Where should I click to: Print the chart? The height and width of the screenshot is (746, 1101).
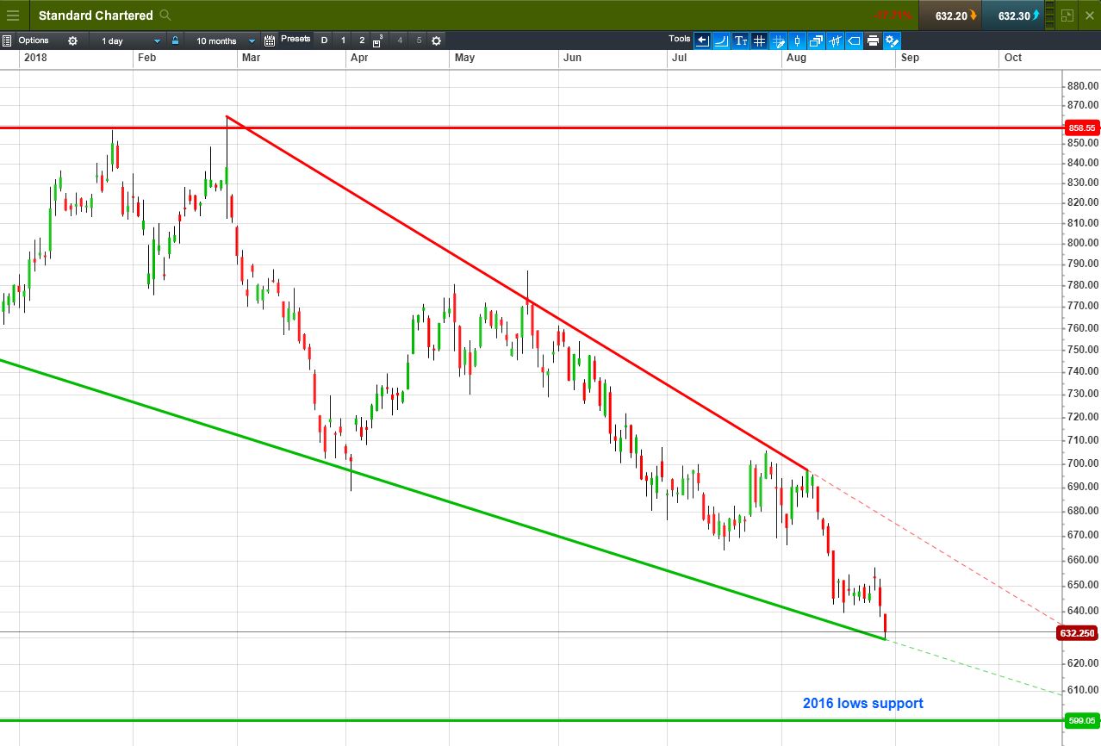[873, 40]
